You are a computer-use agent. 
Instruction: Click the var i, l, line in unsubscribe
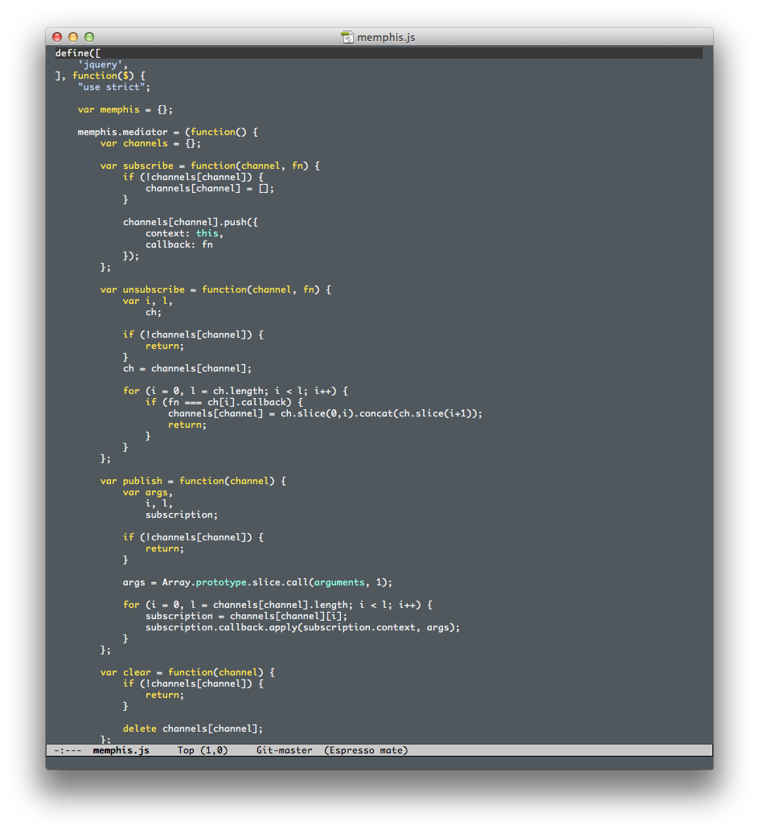pyautogui.click(x=148, y=301)
